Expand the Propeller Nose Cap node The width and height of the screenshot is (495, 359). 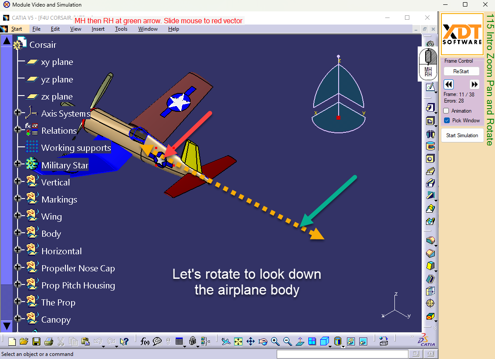click(x=18, y=267)
